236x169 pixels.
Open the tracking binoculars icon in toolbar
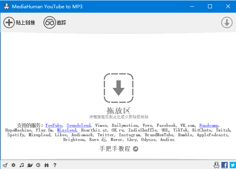click(49, 22)
